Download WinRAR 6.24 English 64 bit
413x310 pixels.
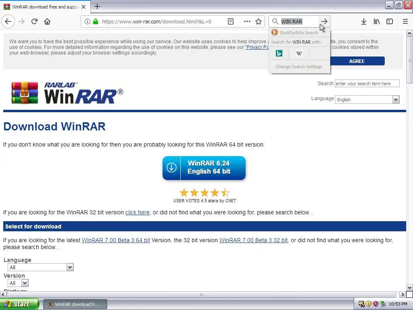point(204,168)
